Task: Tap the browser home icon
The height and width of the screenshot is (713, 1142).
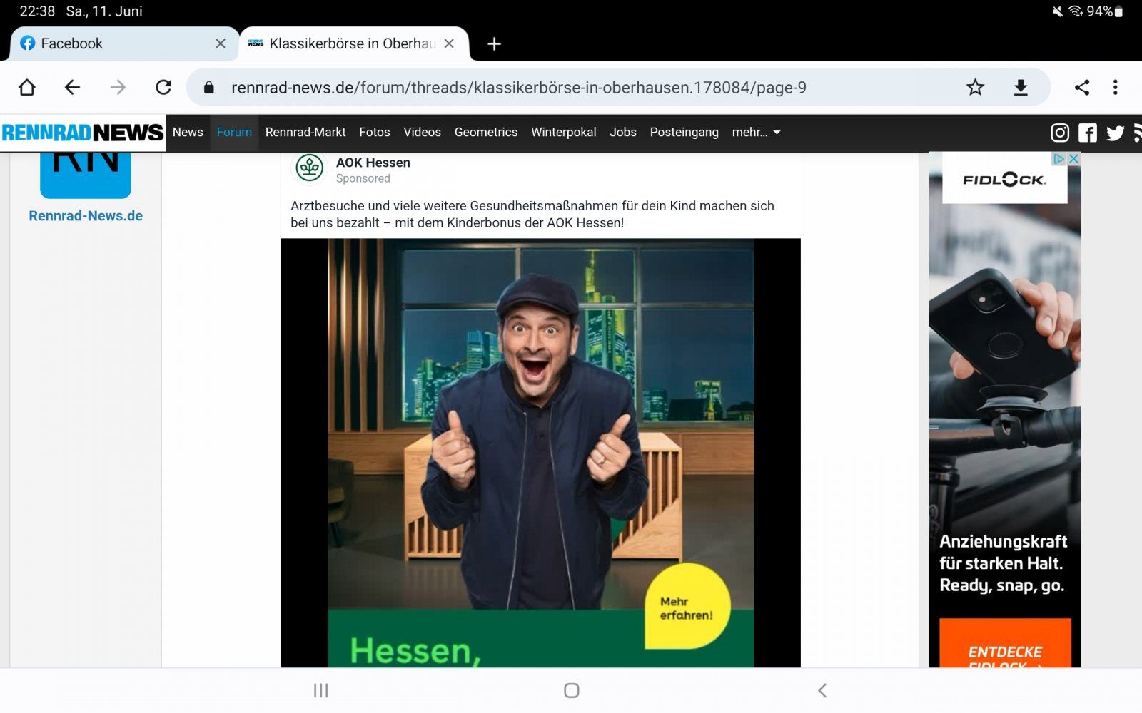Action: coord(26,87)
